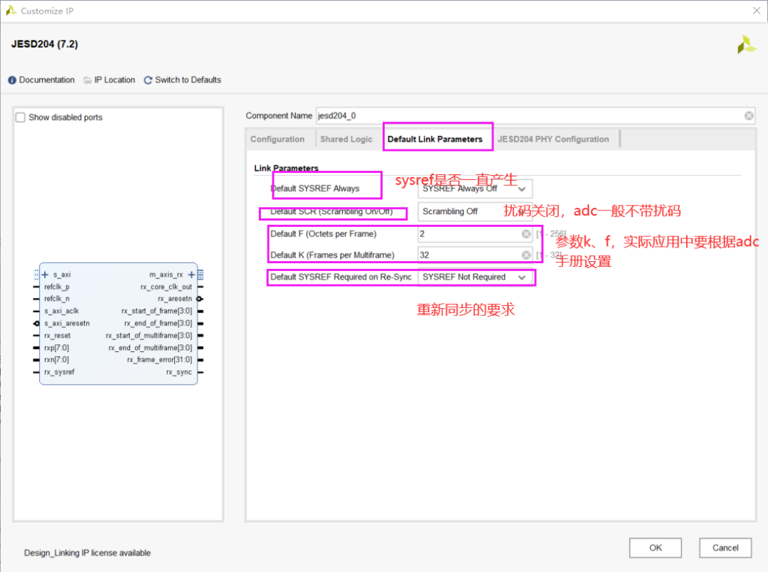Click the refclk_p port label
Image resolution: width=768 pixels, height=572 pixels.
coord(57,287)
